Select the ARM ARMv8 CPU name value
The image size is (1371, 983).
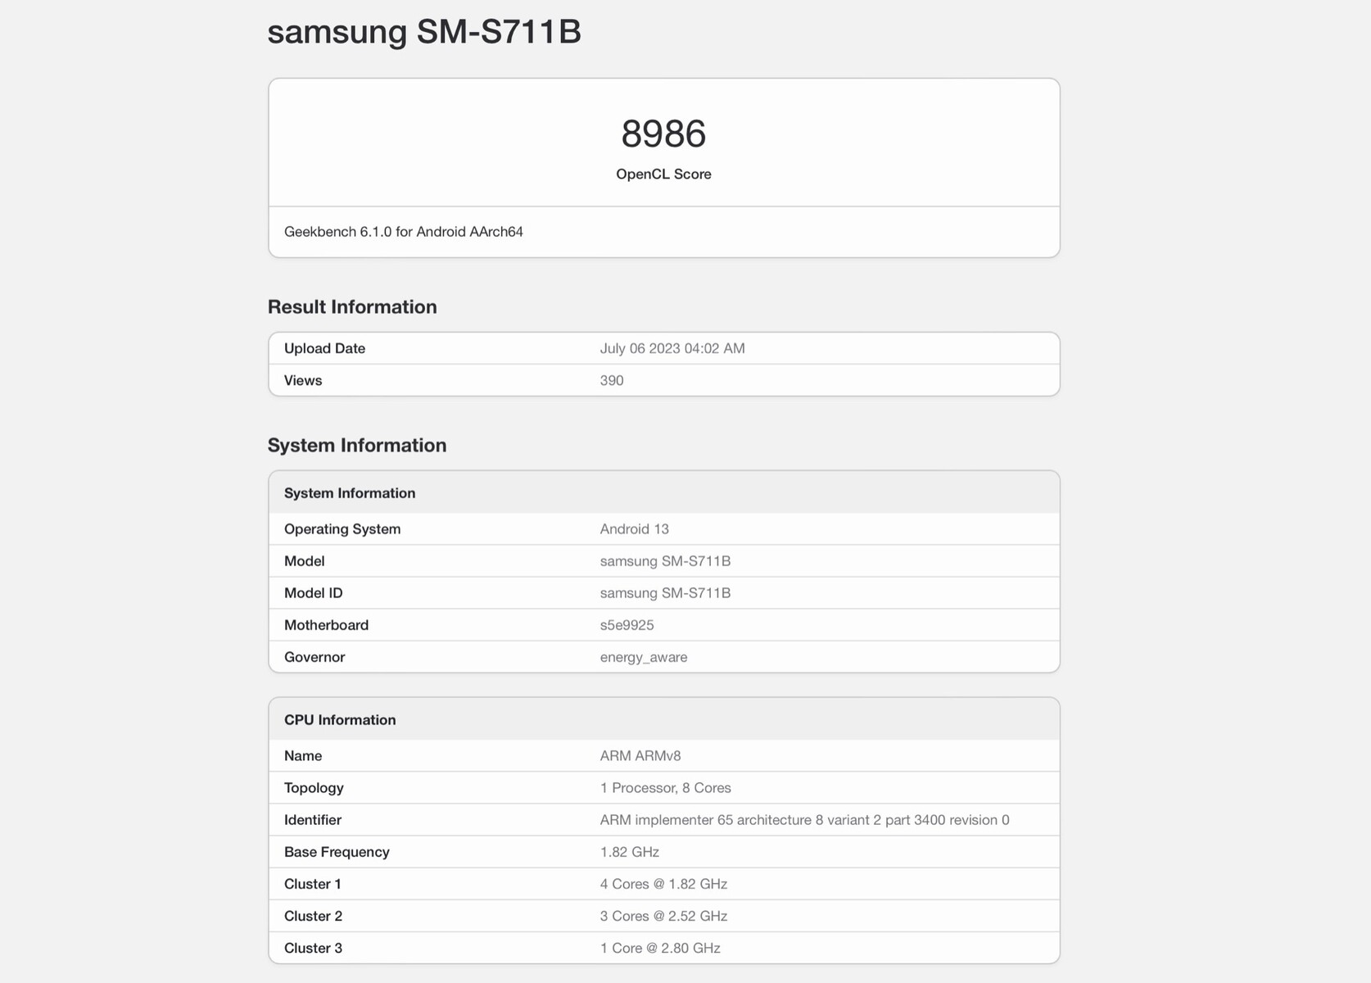click(x=640, y=756)
